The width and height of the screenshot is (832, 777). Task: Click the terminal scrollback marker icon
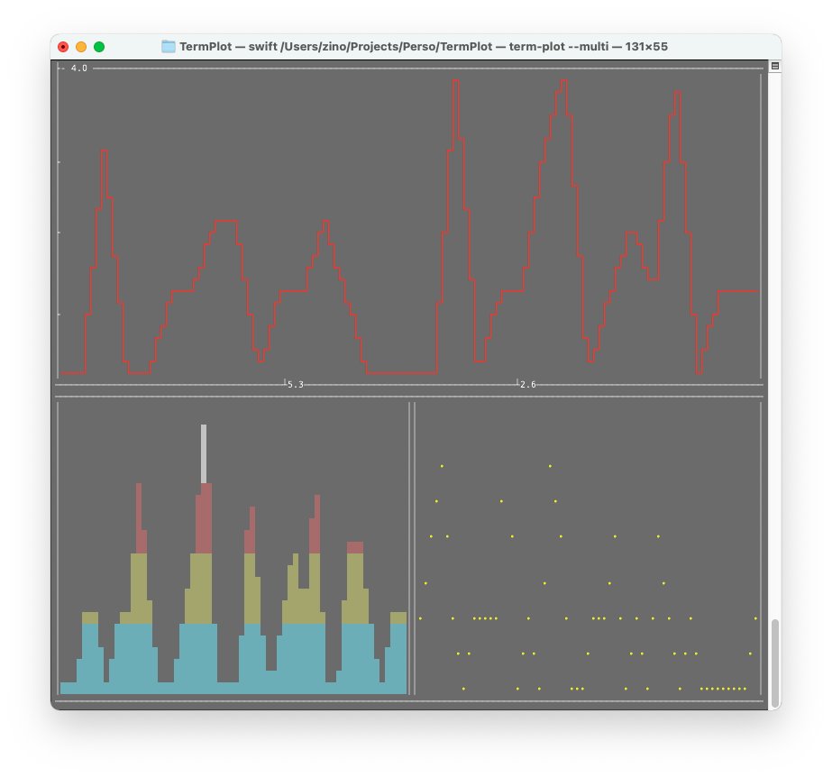tap(774, 67)
